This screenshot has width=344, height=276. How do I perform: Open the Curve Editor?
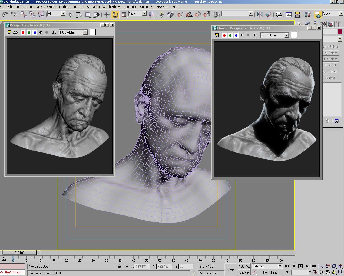click(289, 14)
